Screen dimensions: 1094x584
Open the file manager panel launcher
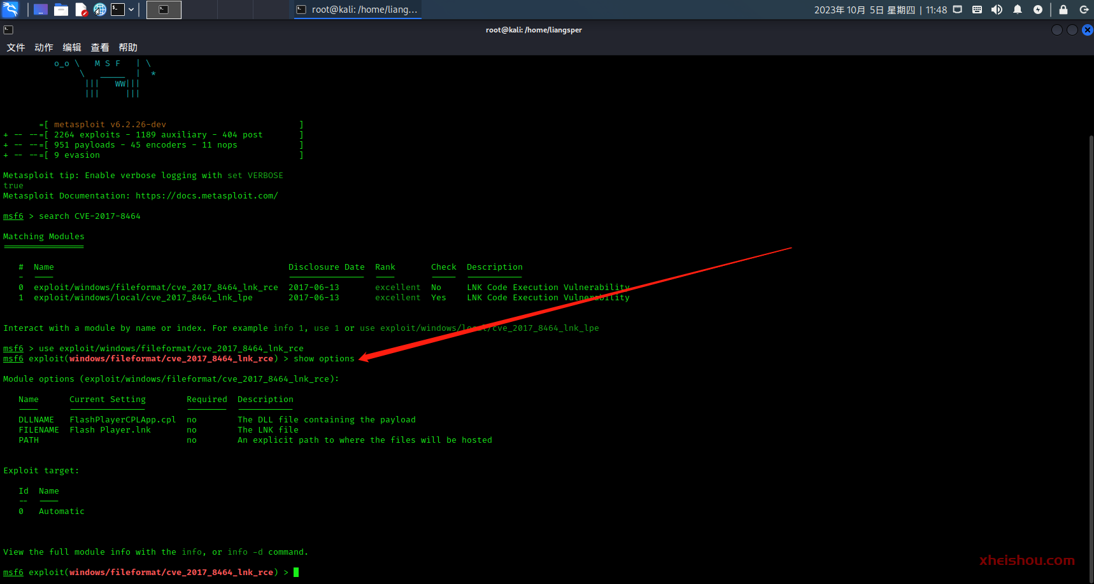tap(61, 10)
